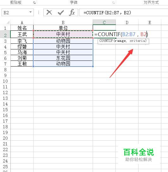This screenshot has width=168, height=172.
Task: Select row 25 header
Action: point(5,167)
